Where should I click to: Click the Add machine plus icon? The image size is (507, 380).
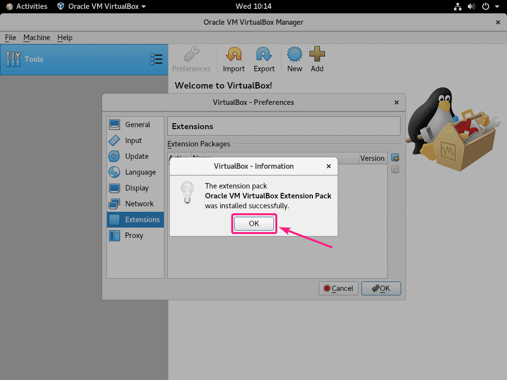coord(317,54)
